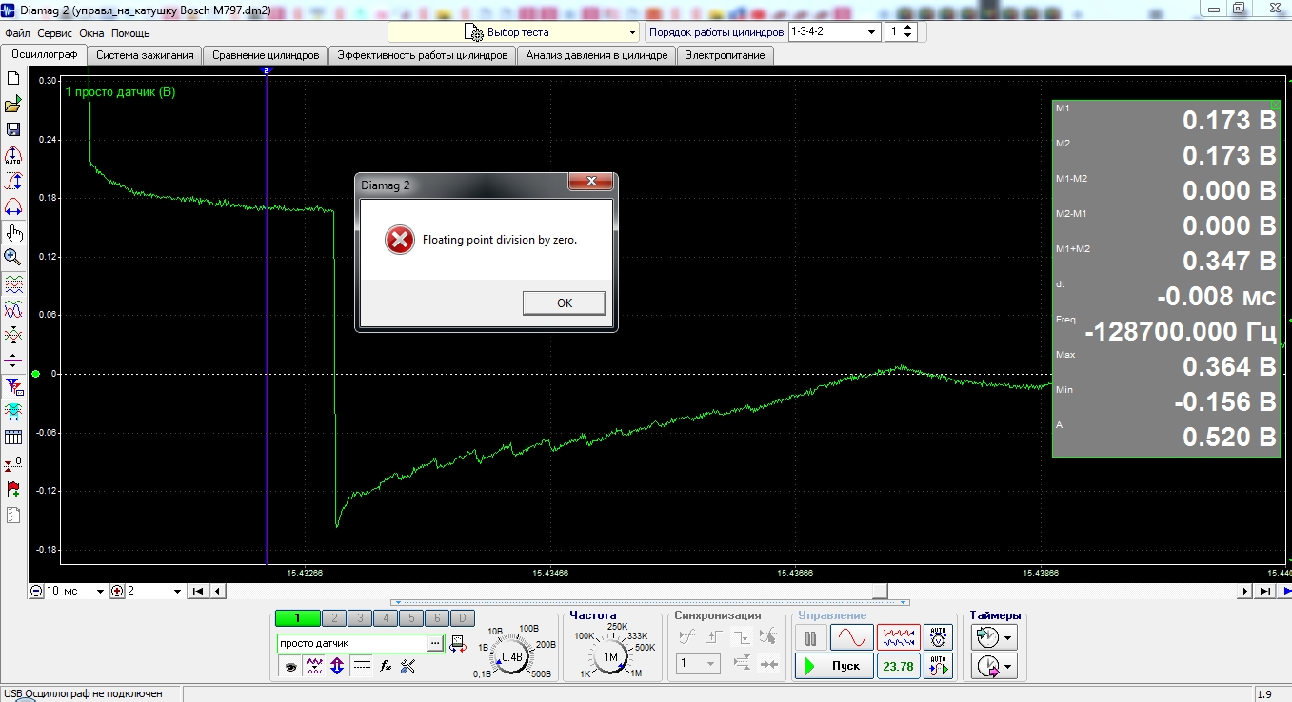The height and width of the screenshot is (702, 1292).
Task: Open a saved file with the folder icon
Action: click(x=13, y=104)
